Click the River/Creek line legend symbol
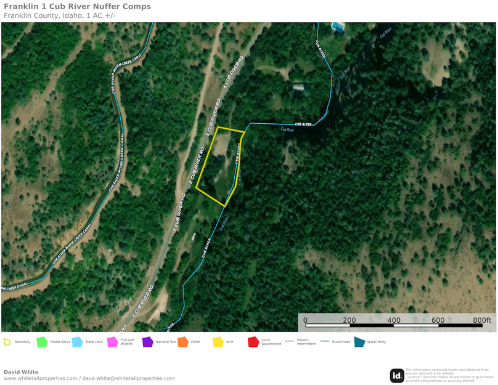 coord(325,341)
